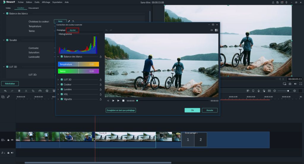304x164 pixels.
Task: Toggle the dialog preview eye icon
Action: point(212,30)
